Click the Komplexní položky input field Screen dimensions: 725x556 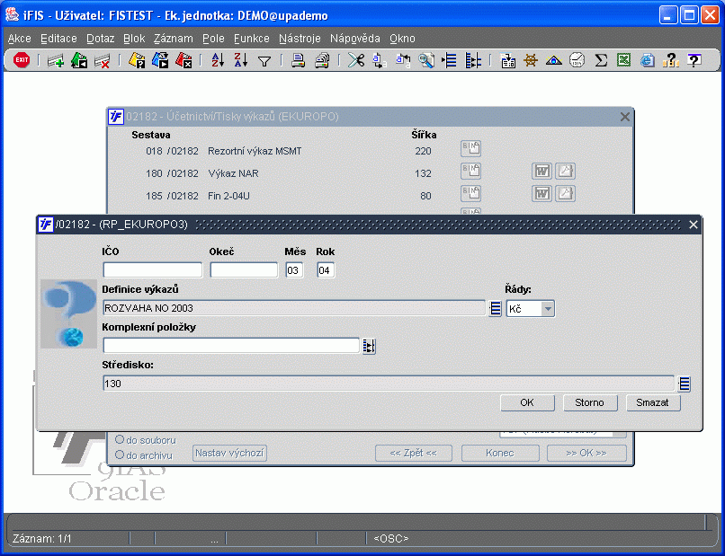click(231, 346)
